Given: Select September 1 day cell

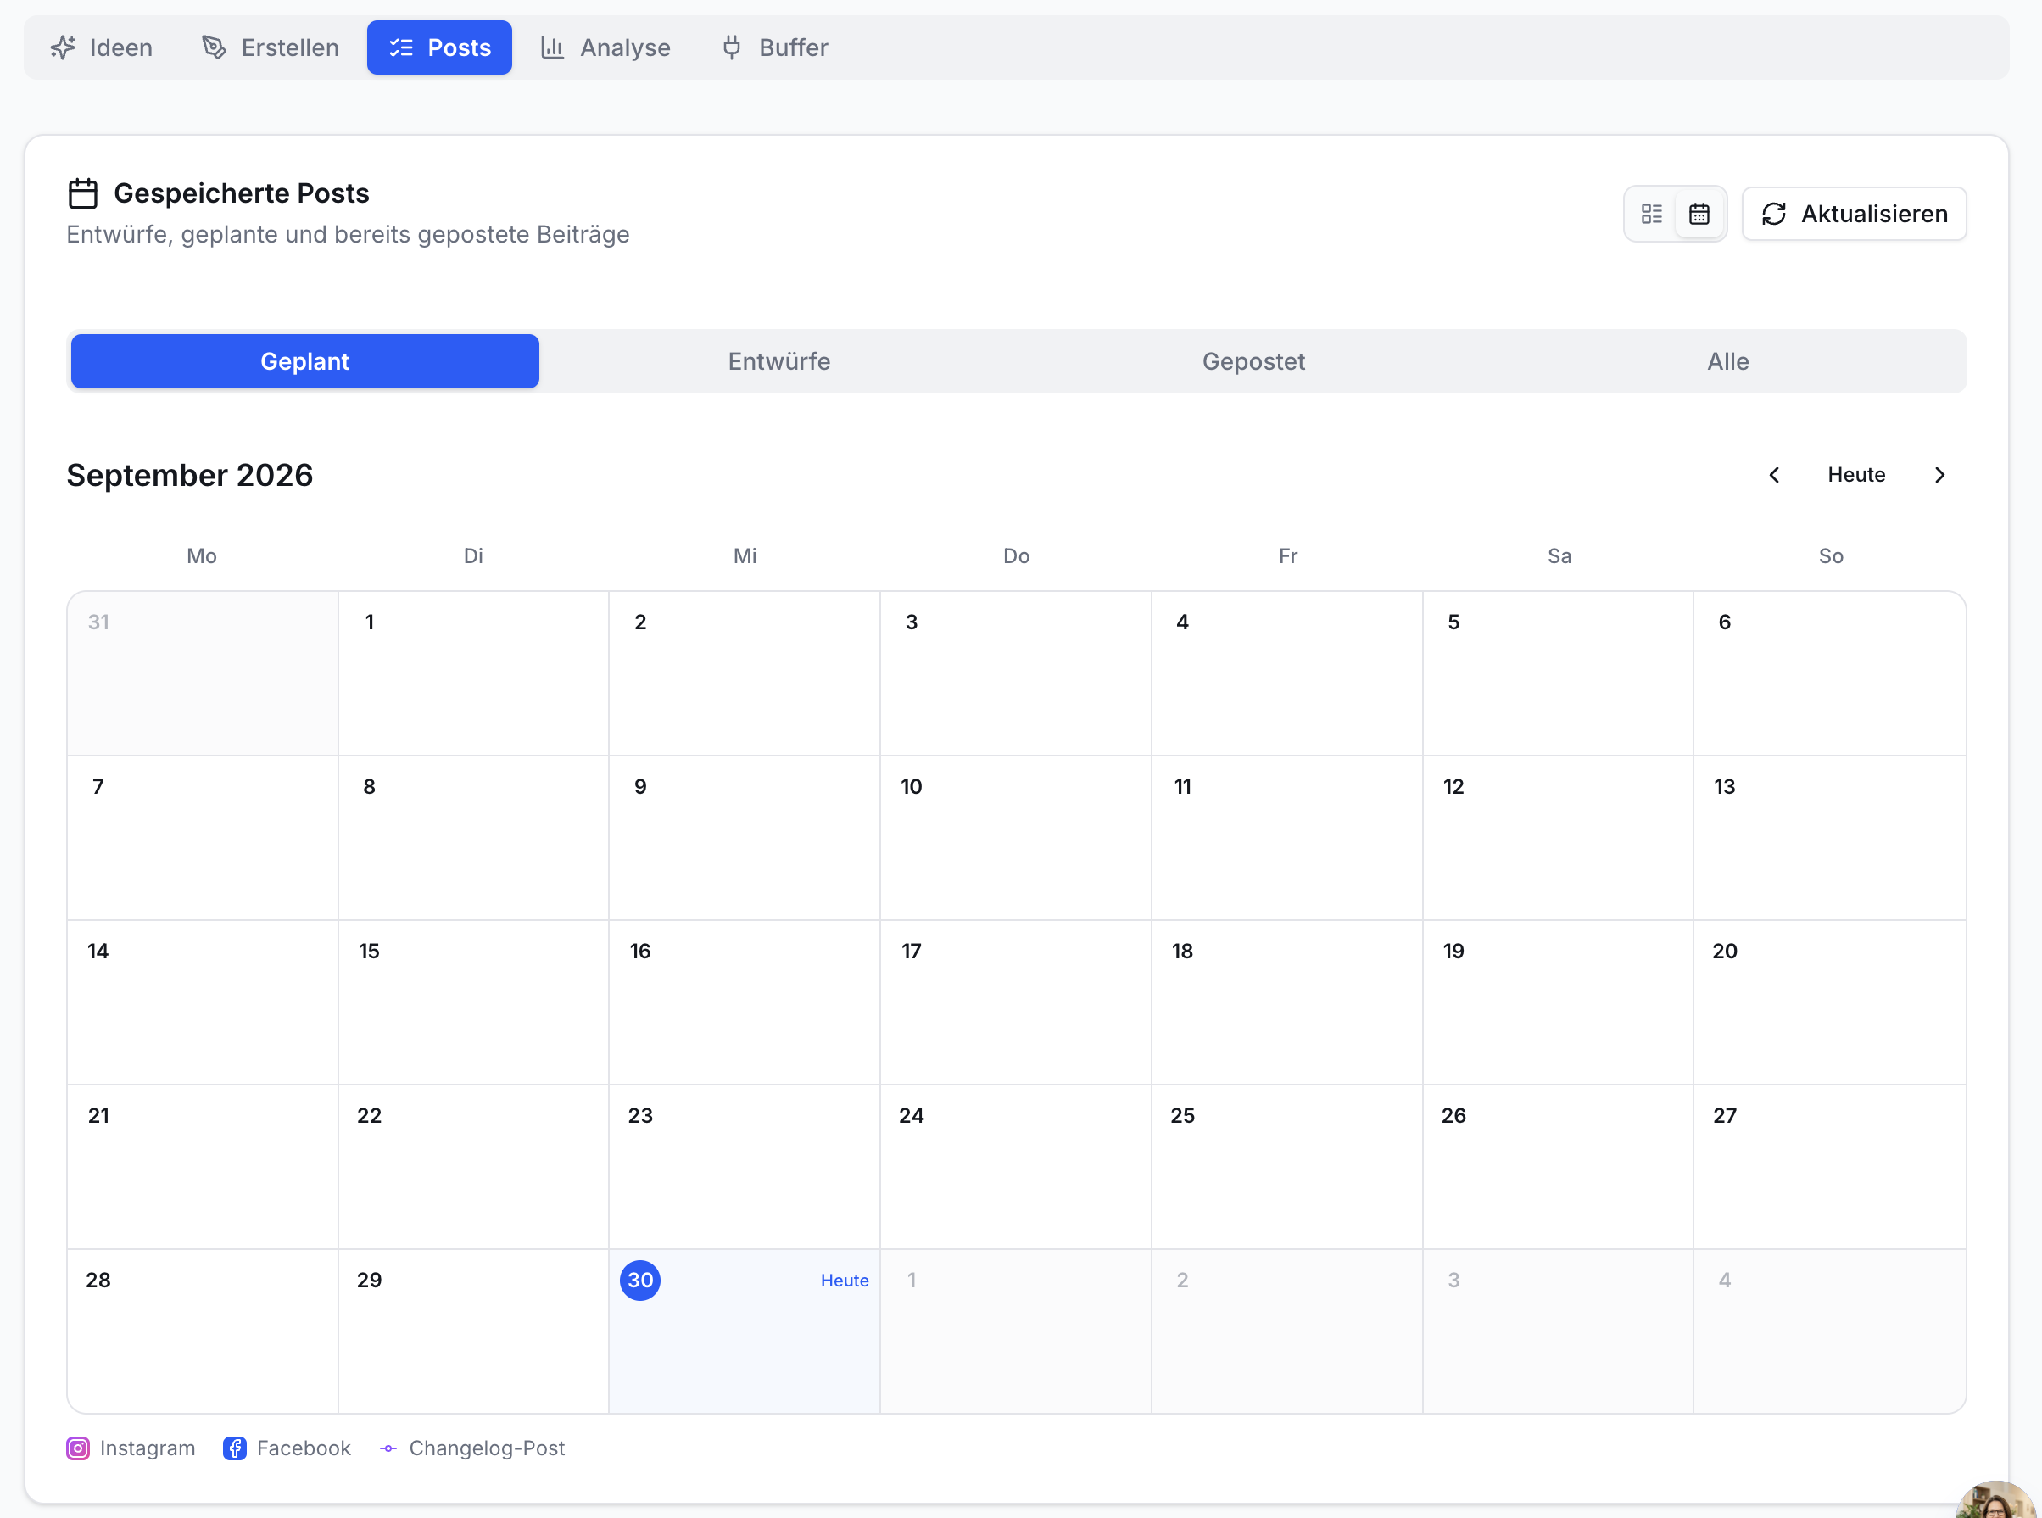Looking at the screenshot, I should [473, 673].
